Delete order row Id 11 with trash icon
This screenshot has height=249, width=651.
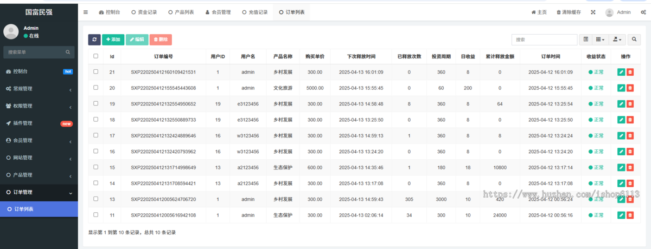click(x=630, y=215)
